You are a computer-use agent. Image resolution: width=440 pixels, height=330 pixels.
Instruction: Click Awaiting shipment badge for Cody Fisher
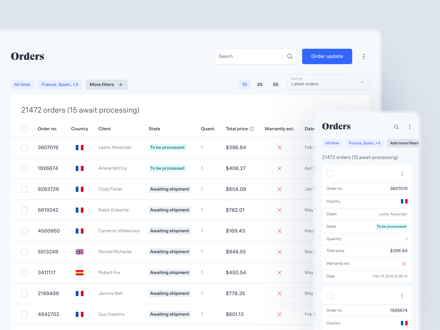170,189
